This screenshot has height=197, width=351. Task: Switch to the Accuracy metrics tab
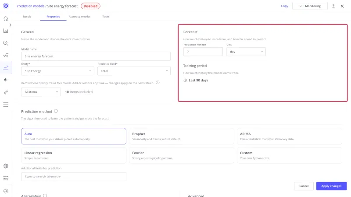pos(79,17)
